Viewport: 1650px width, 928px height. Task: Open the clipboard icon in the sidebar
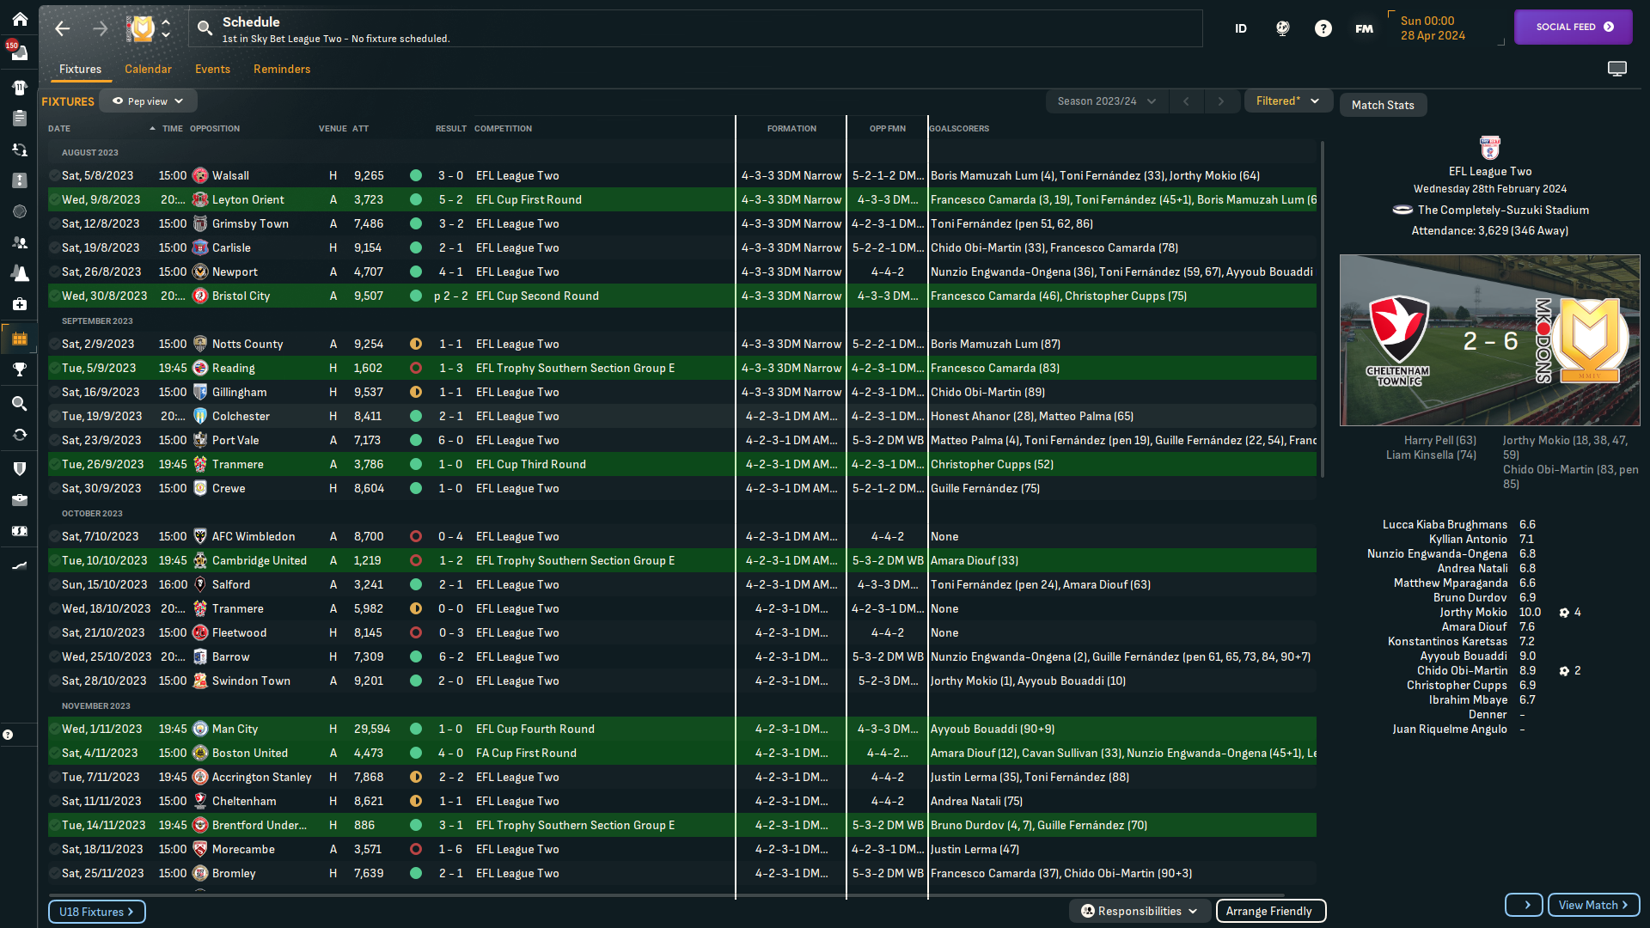[19, 118]
